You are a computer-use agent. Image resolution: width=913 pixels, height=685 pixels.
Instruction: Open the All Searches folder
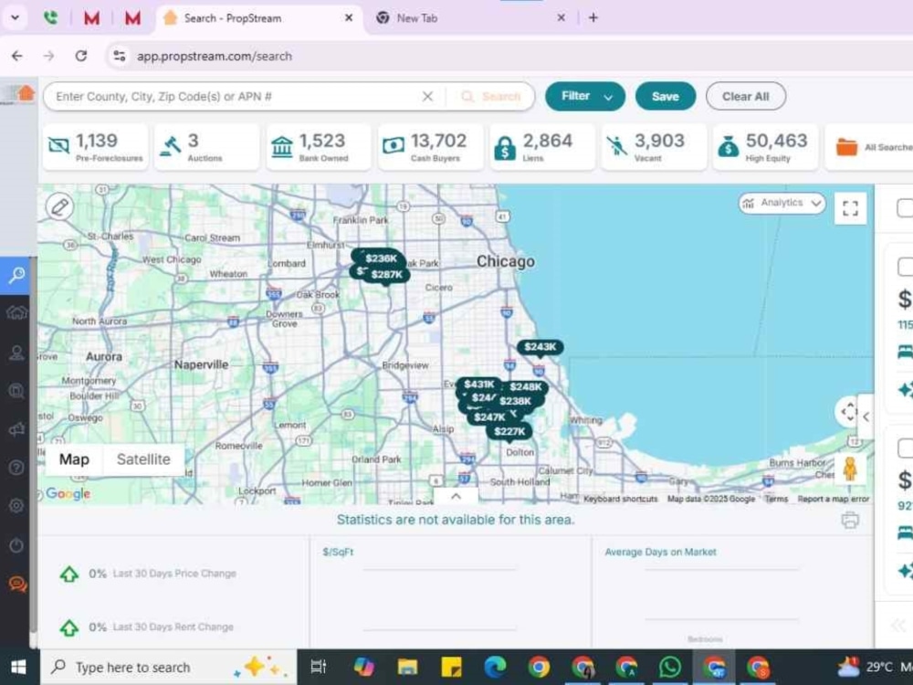[869, 147]
